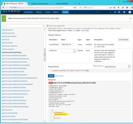Expand the Report menu
The image size is (133, 124).
pos(56,12)
